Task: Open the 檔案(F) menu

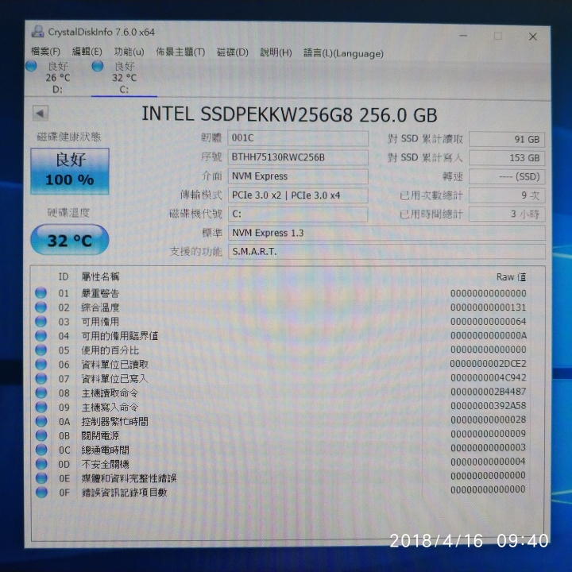Action: tap(45, 52)
